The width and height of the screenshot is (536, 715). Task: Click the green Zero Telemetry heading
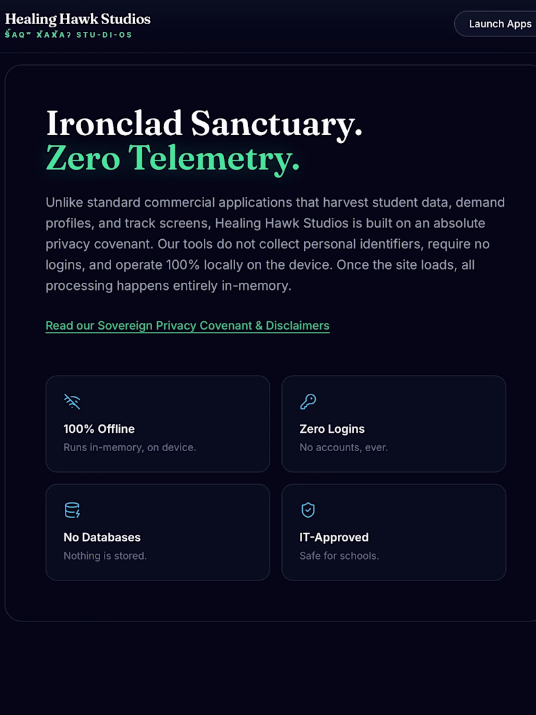coord(173,158)
